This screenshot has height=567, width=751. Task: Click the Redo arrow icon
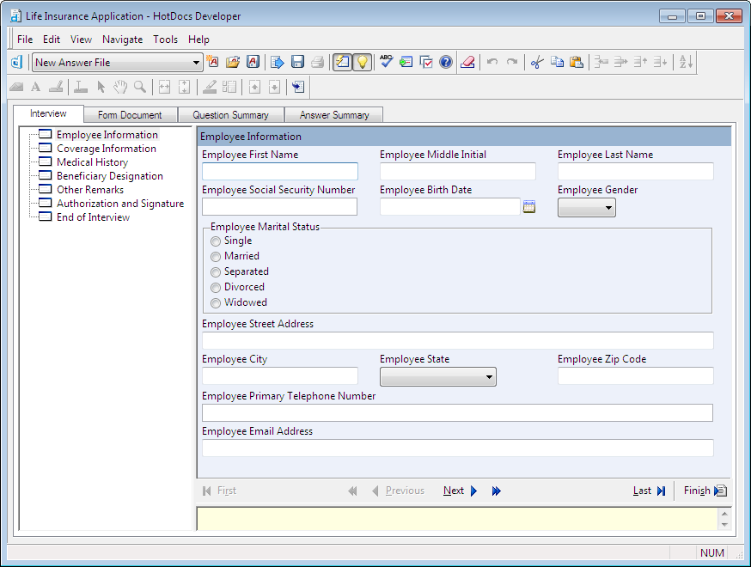pyautogui.click(x=512, y=62)
